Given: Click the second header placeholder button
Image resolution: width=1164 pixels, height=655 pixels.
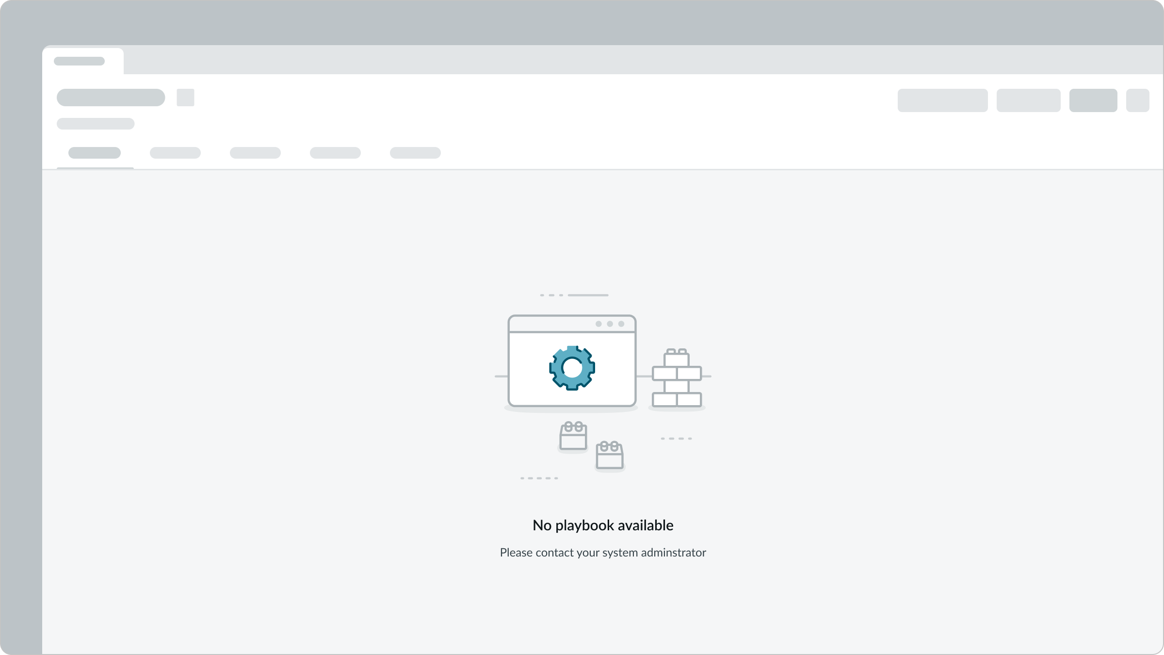Looking at the screenshot, I should click(x=1028, y=100).
